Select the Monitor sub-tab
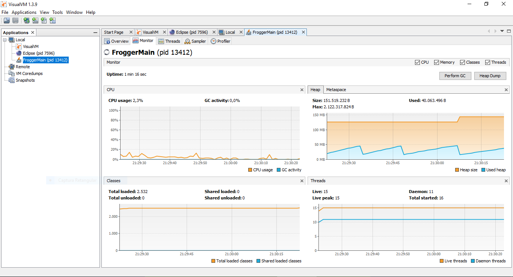 [x=143, y=41]
